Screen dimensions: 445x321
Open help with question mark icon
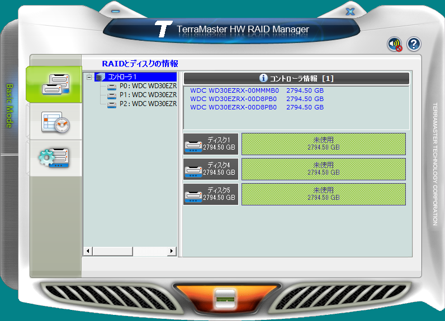coord(414,44)
